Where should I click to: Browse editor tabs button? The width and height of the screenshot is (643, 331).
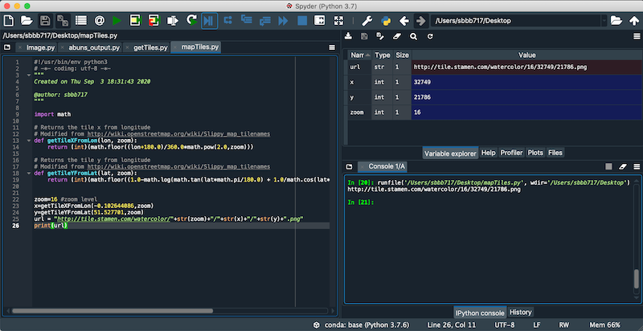click(6, 47)
